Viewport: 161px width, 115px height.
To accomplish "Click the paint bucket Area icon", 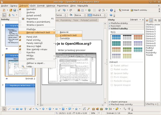I will point(71,15).
